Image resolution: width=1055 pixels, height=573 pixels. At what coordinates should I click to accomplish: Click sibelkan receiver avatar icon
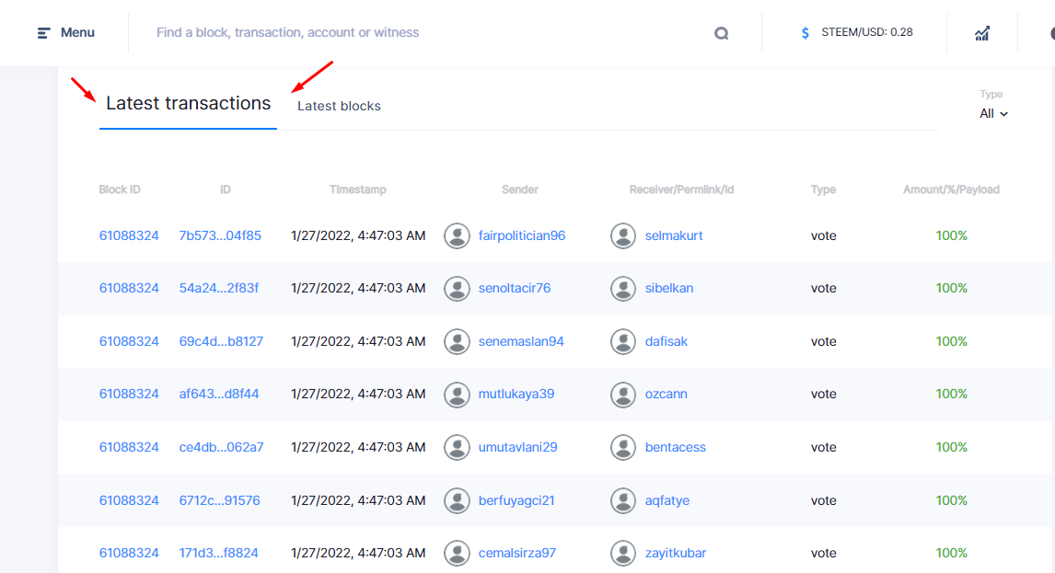623,289
